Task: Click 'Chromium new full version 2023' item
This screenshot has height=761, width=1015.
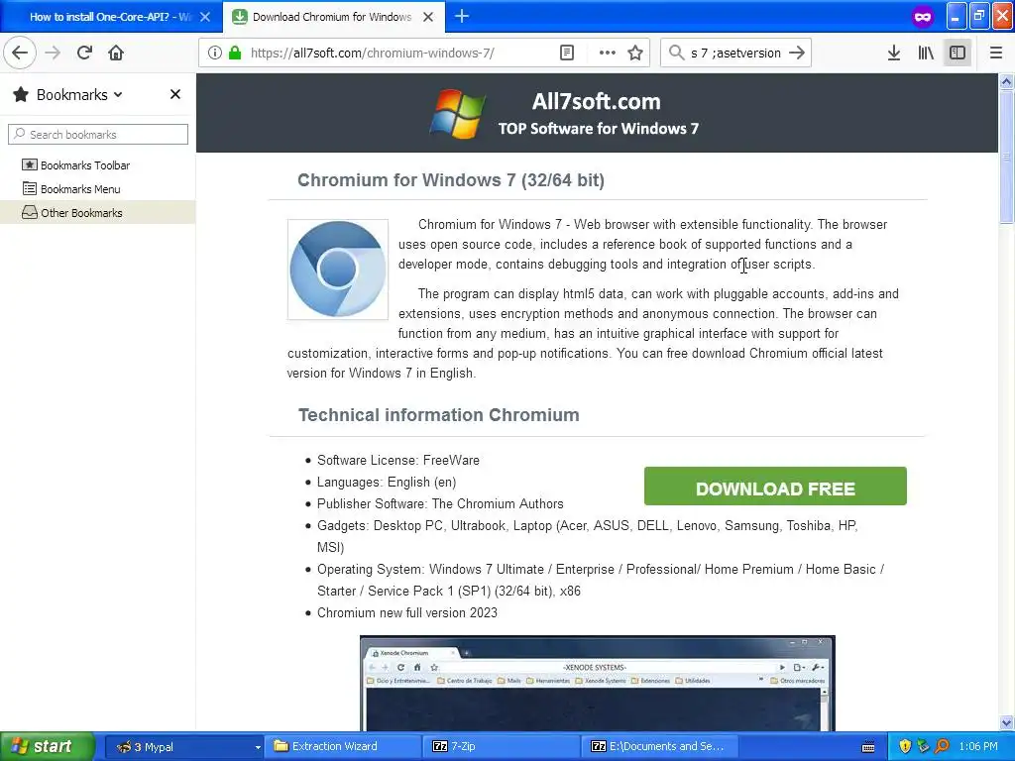Action: point(407,612)
